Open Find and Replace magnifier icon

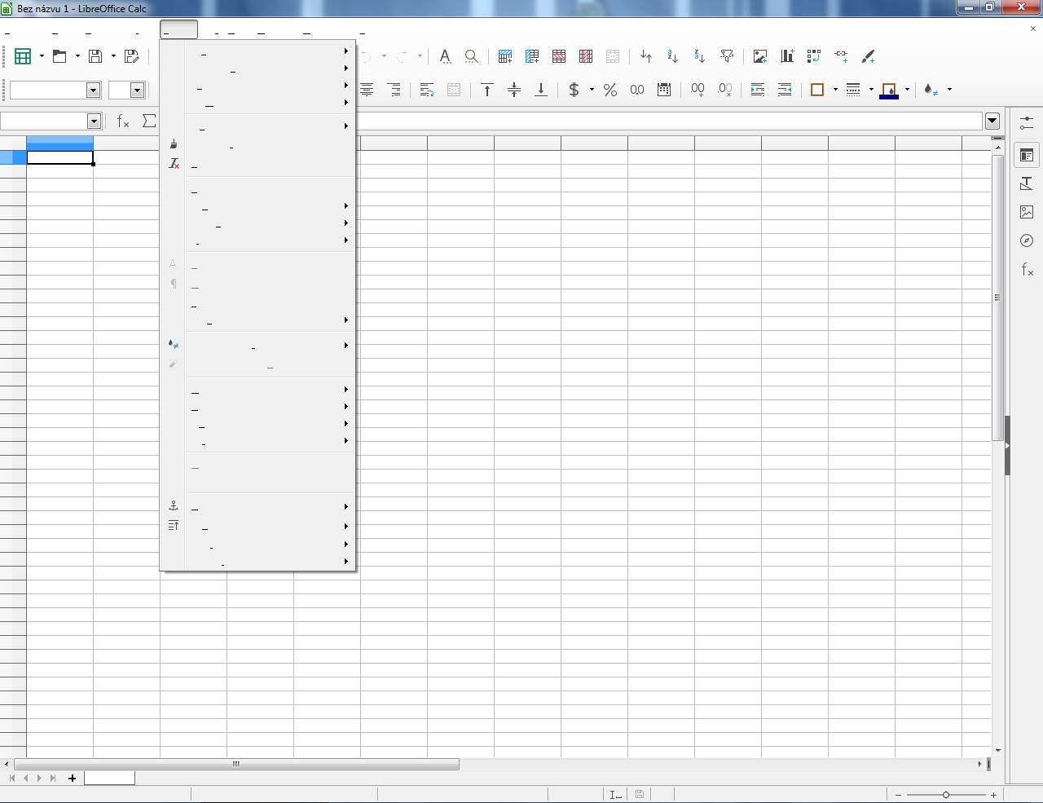tap(471, 56)
